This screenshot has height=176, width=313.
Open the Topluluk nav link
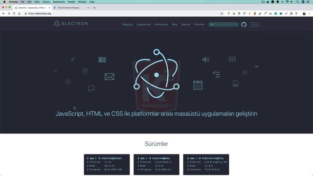[x=186, y=24]
